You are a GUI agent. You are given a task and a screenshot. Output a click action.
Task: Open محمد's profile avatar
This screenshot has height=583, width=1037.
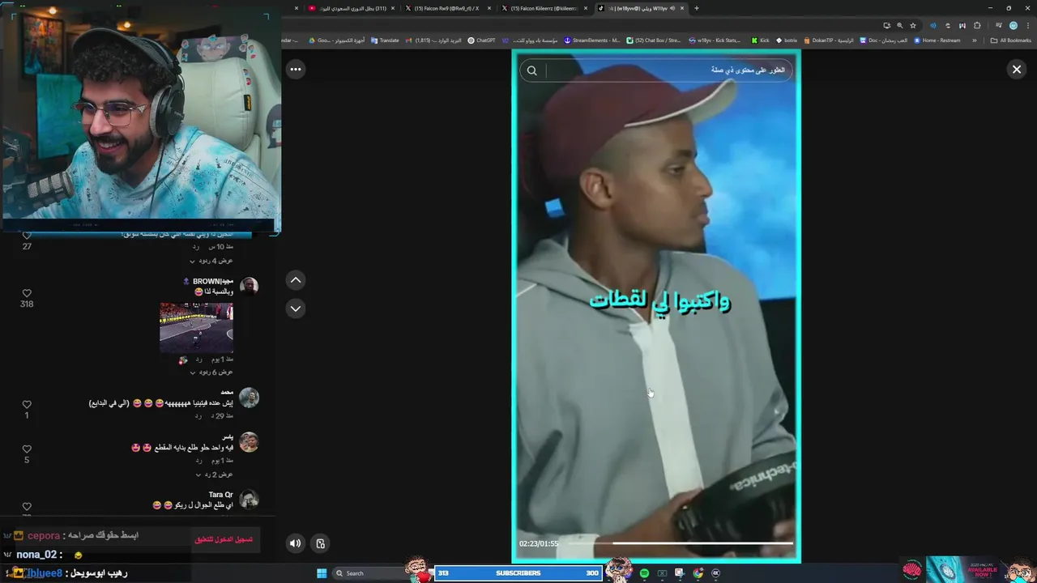(x=249, y=398)
